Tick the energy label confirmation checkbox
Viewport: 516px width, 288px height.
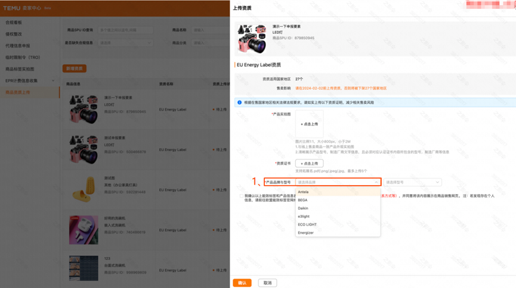242,196
